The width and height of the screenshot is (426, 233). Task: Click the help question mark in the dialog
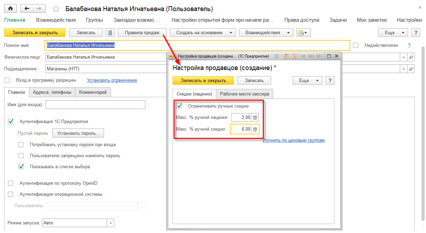(330, 80)
